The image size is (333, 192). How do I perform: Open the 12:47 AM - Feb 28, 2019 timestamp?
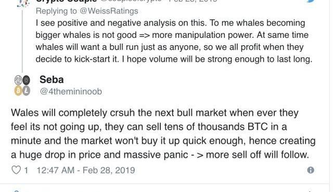click(86, 170)
